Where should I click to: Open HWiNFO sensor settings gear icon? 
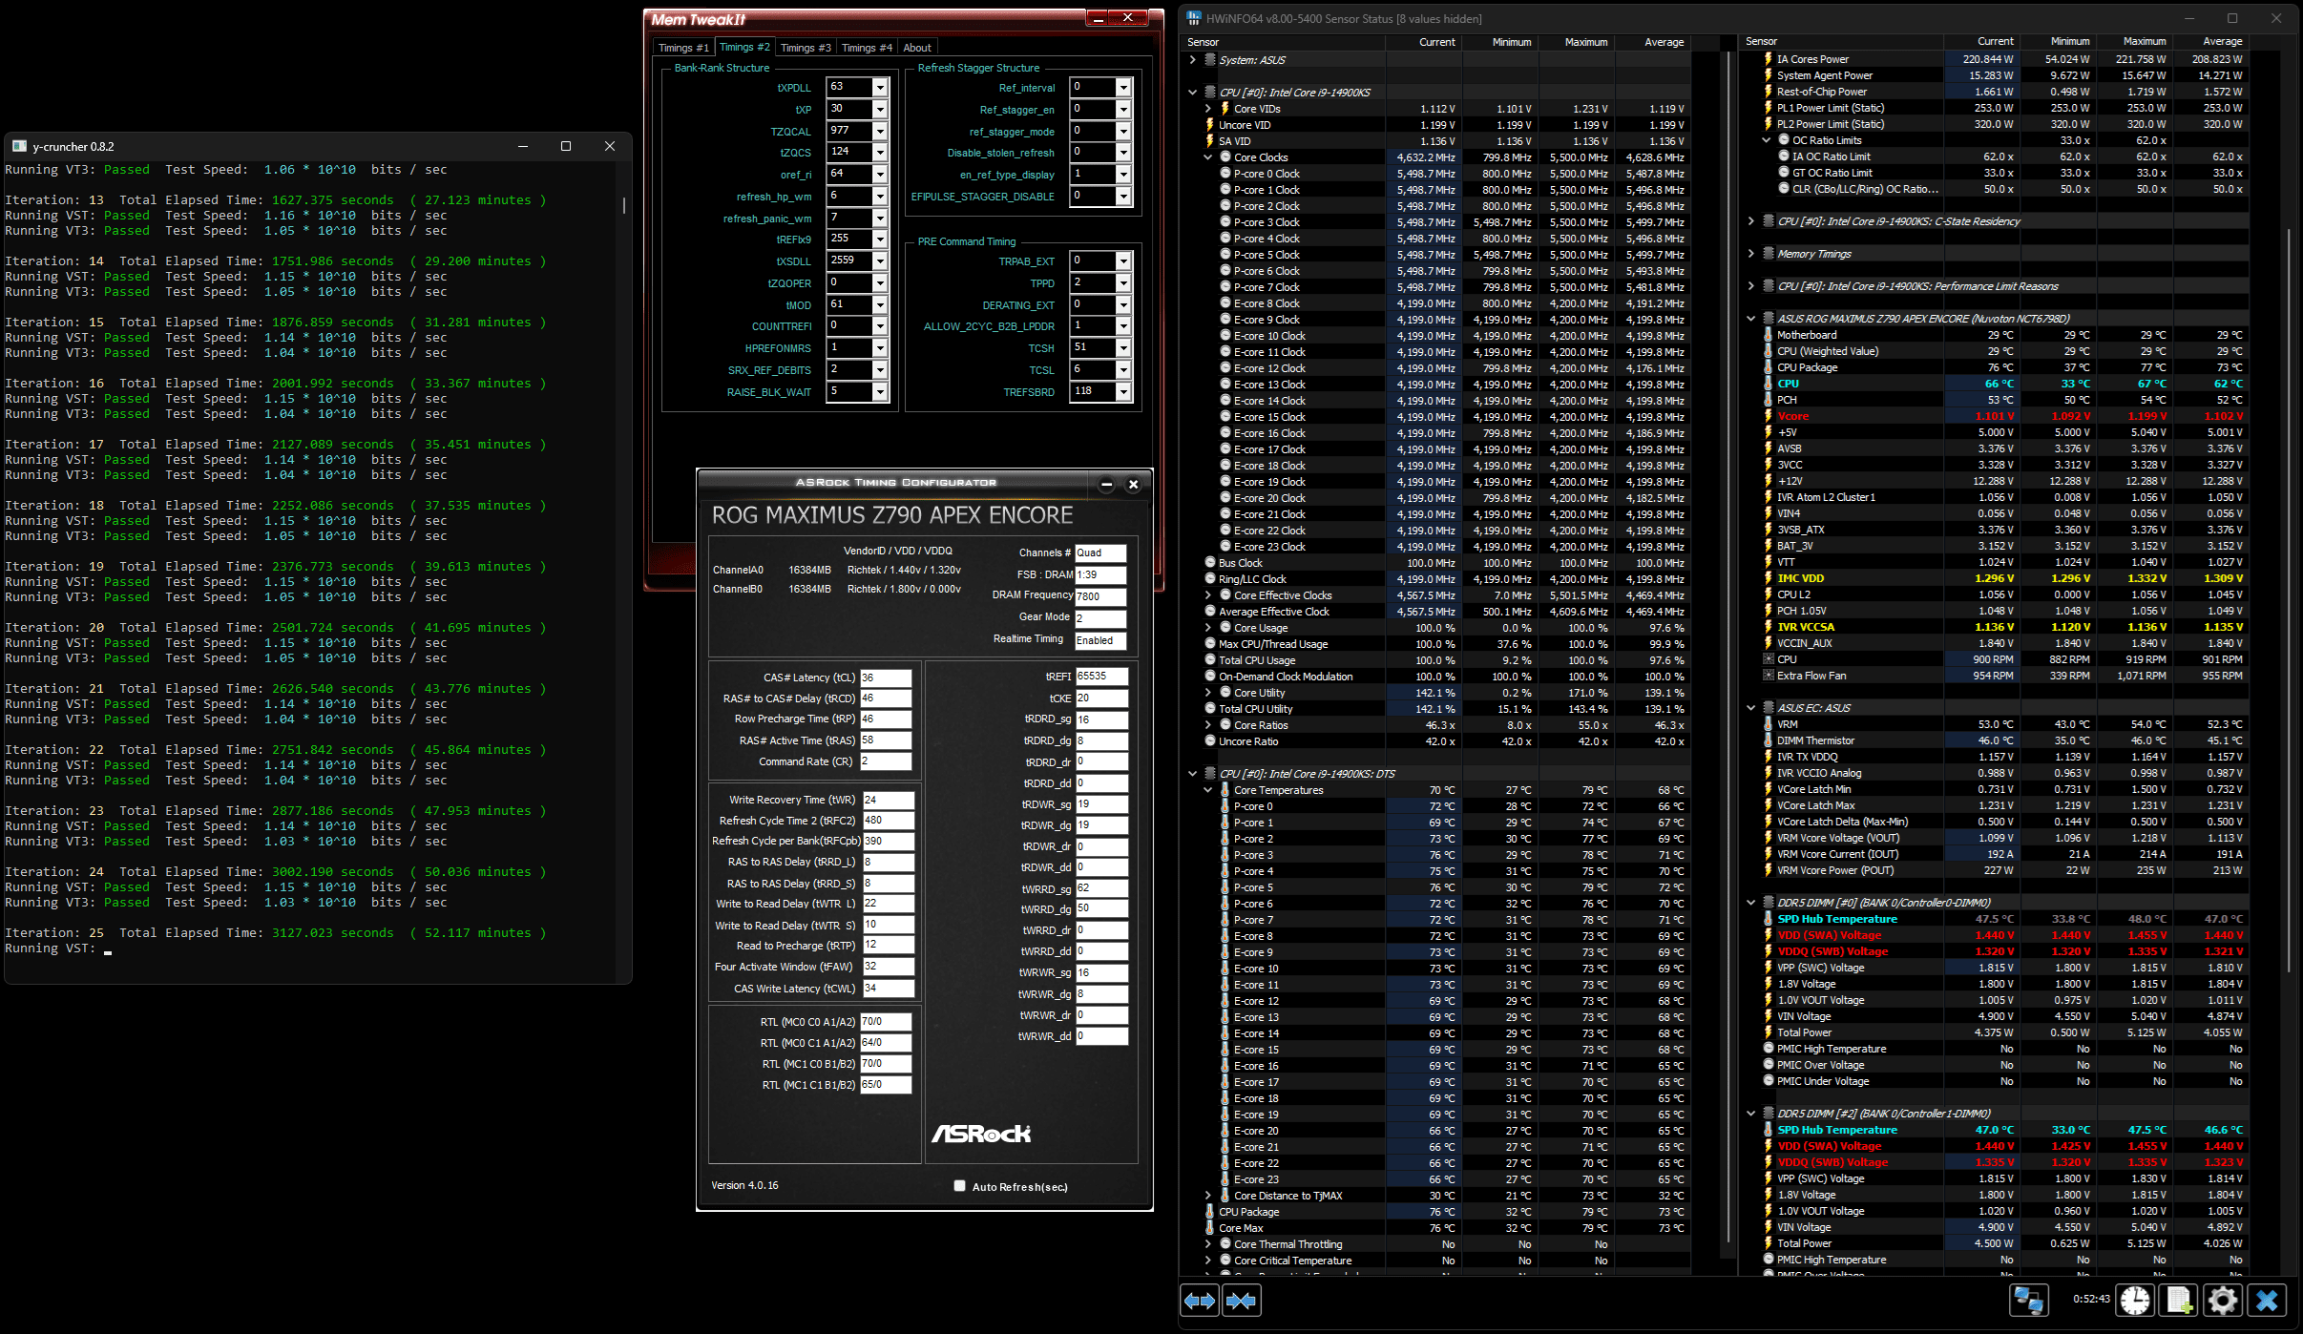2222,1301
